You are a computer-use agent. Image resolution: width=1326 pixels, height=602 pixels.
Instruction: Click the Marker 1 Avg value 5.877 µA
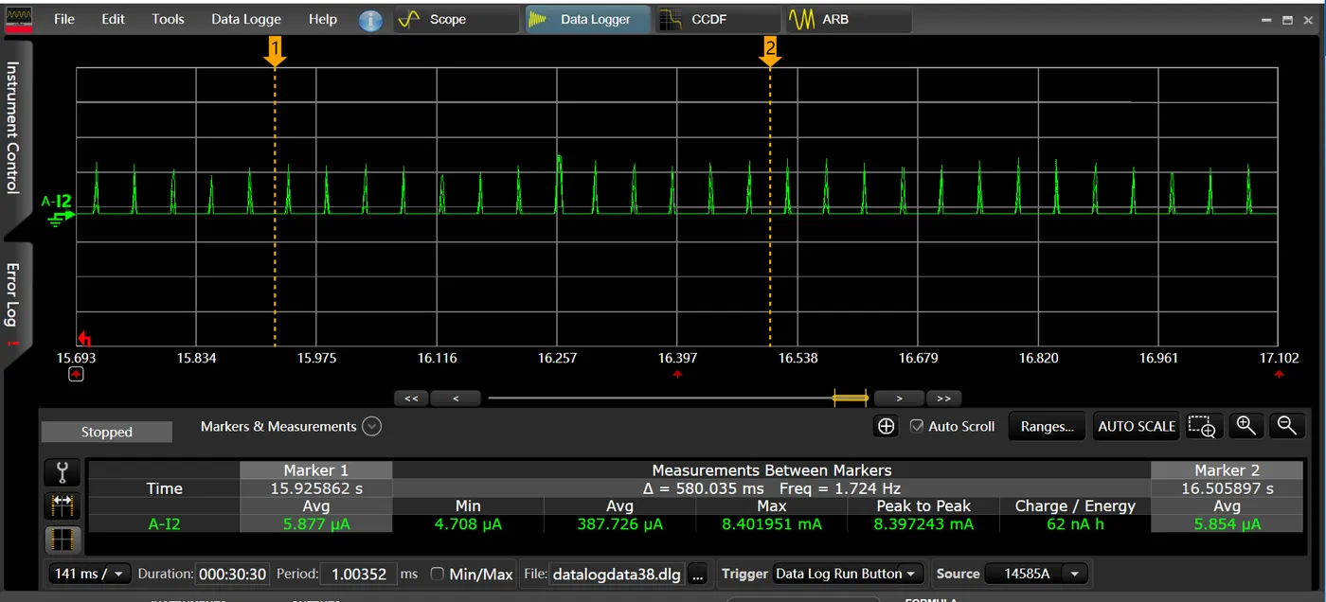316,523
